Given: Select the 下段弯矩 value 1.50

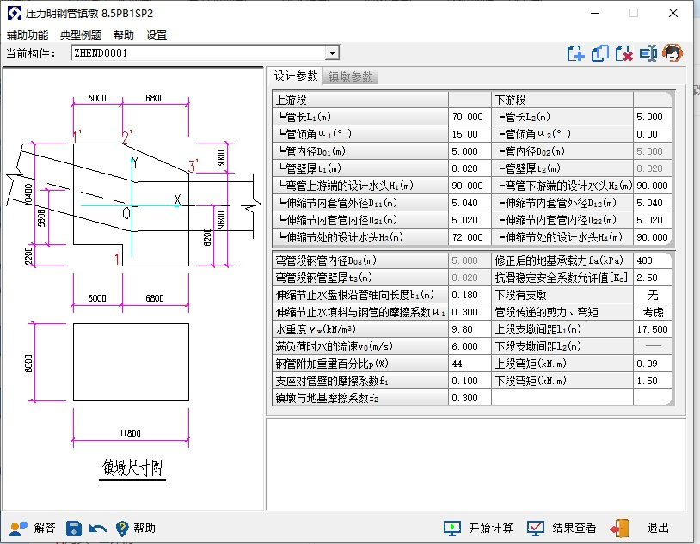Looking at the screenshot, I should (652, 381).
